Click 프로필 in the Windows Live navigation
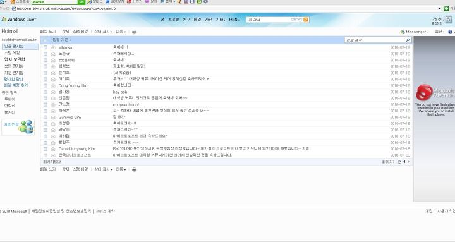Image resolution: width=455 pixels, height=242 pixels. (x=174, y=20)
